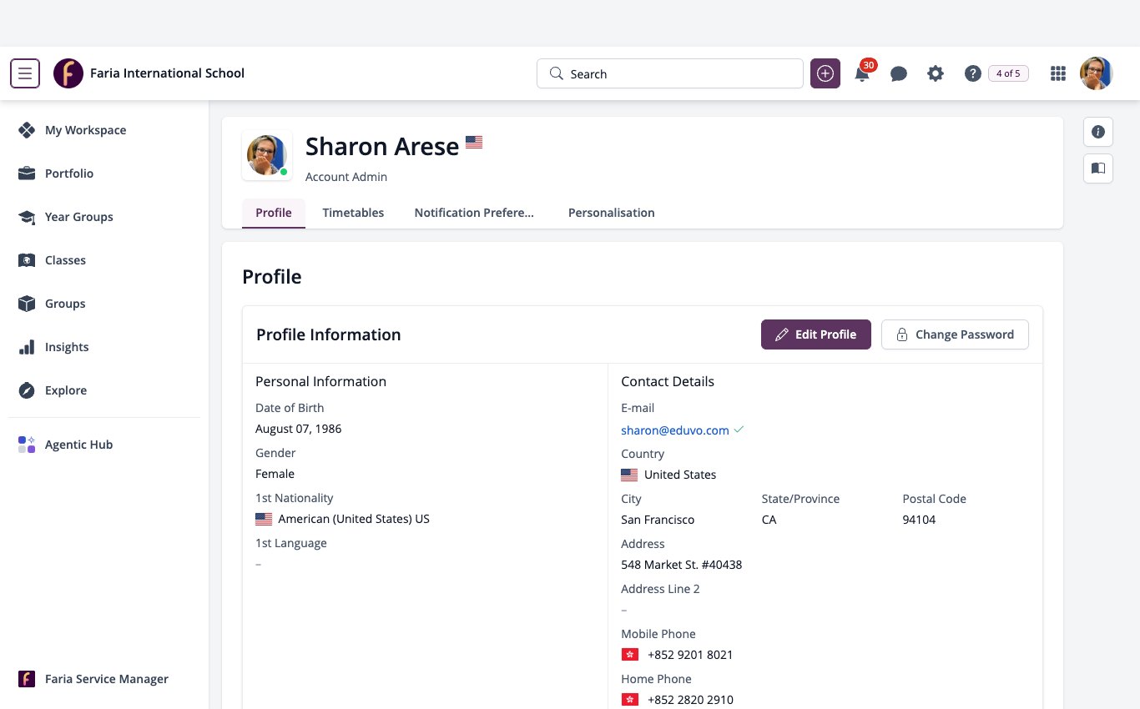Screen dimensions: 1140x709
Task: Click the Faria Service Manager icon
Action: tap(27, 679)
